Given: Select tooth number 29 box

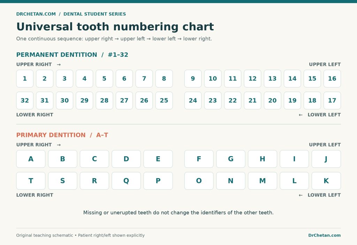Looking at the screenshot, I should coord(84,100).
